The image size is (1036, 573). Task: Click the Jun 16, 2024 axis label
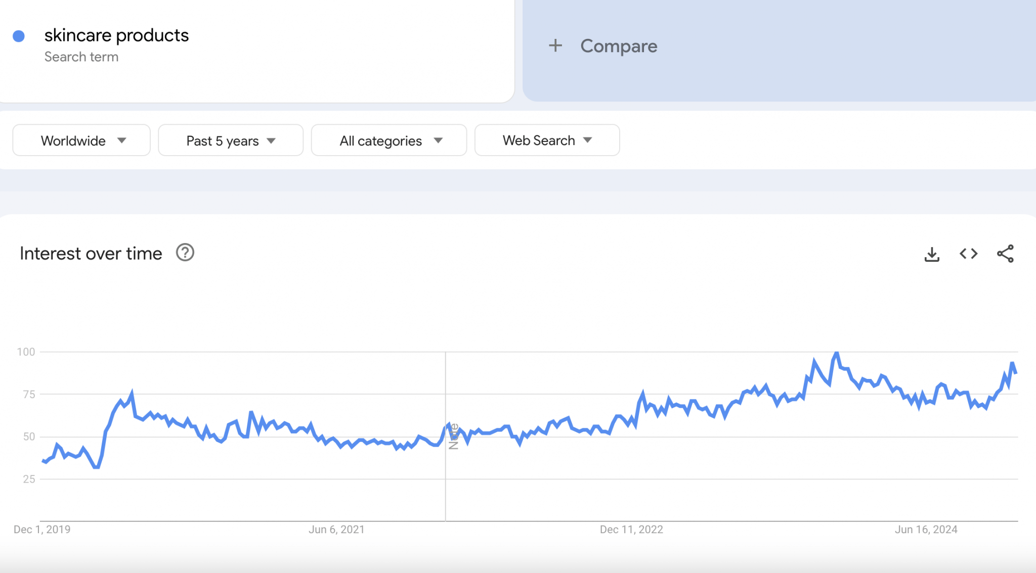(x=926, y=530)
